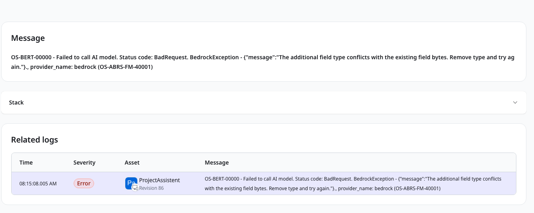Select the Severity column header
This screenshot has height=213, width=534.
click(x=84, y=163)
